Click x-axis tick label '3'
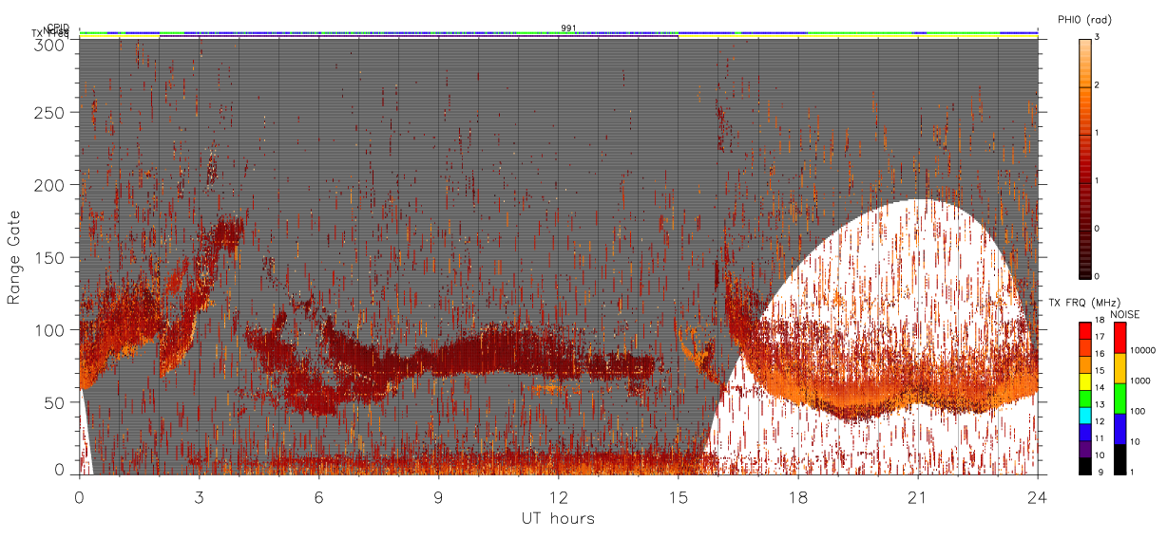 tap(200, 496)
